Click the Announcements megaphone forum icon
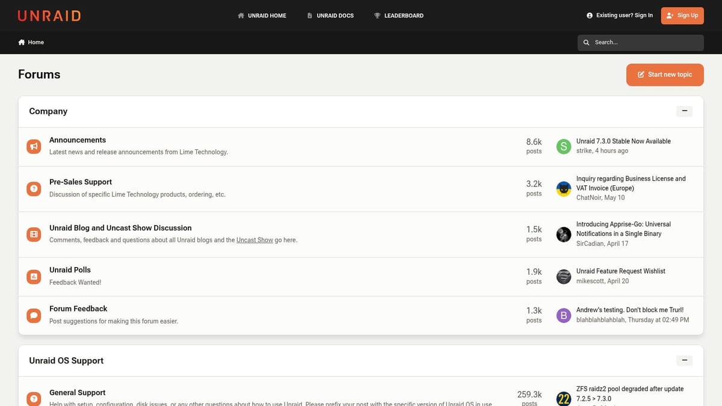The image size is (722, 406). tap(34, 146)
